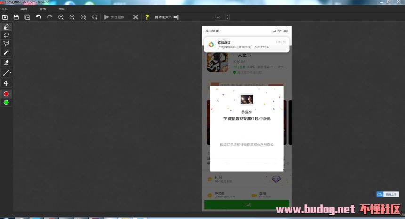Undo the last action
This screenshot has height=219, width=405.
pos(39,17)
